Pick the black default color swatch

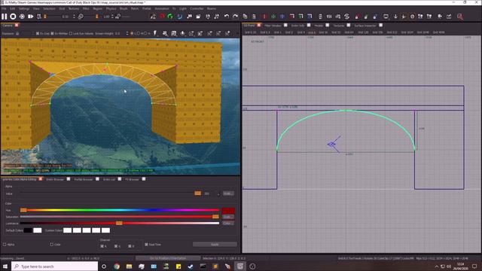pyautogui.click(x=28, y=230)
